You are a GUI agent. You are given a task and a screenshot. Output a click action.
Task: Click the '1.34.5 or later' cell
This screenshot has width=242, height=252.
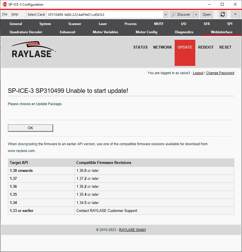coord(154,203)
